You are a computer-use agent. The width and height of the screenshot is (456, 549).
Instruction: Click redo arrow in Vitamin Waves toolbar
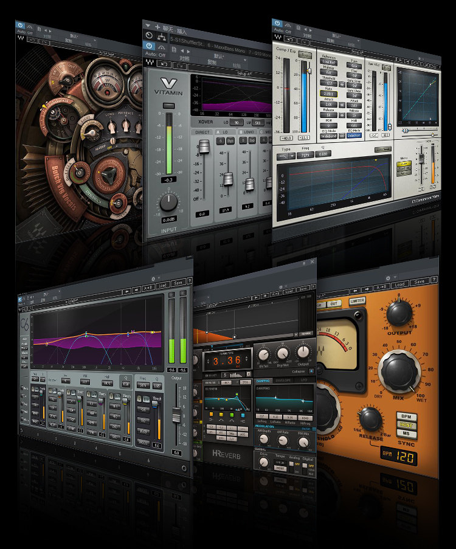click(180, 66)
